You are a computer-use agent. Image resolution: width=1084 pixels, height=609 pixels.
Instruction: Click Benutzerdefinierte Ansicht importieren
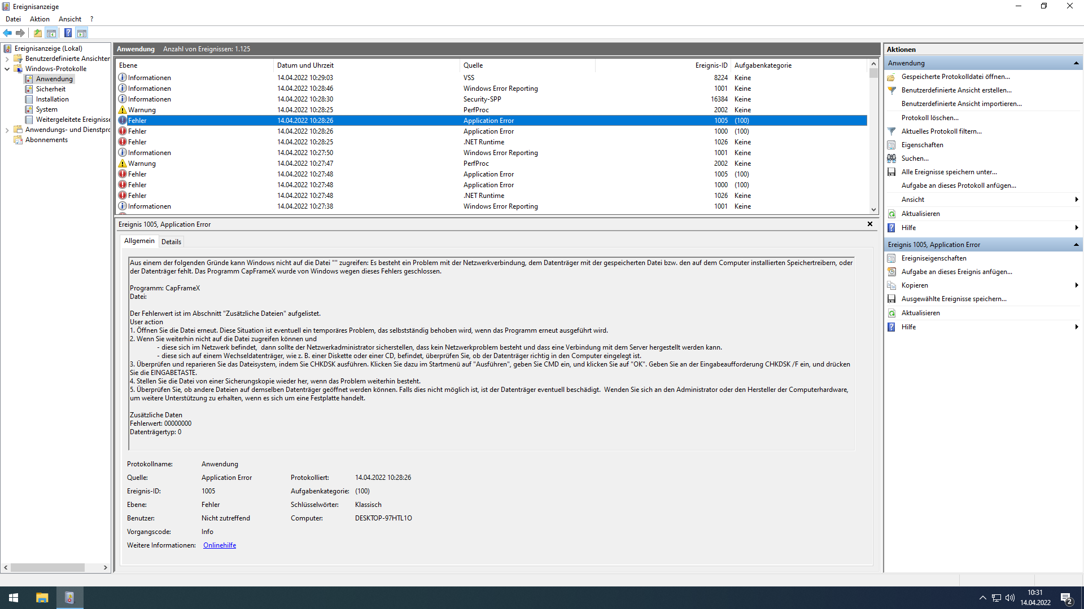(961, 104)
